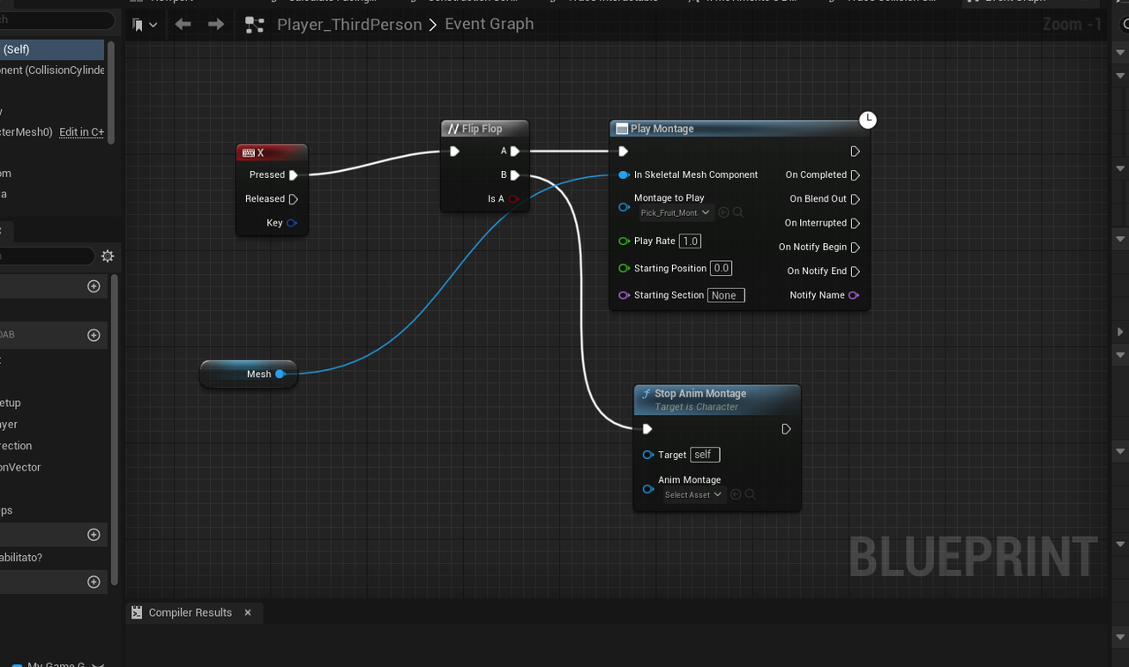Open the bookmarks chevron next to bookmark icon

pos(152,24)
